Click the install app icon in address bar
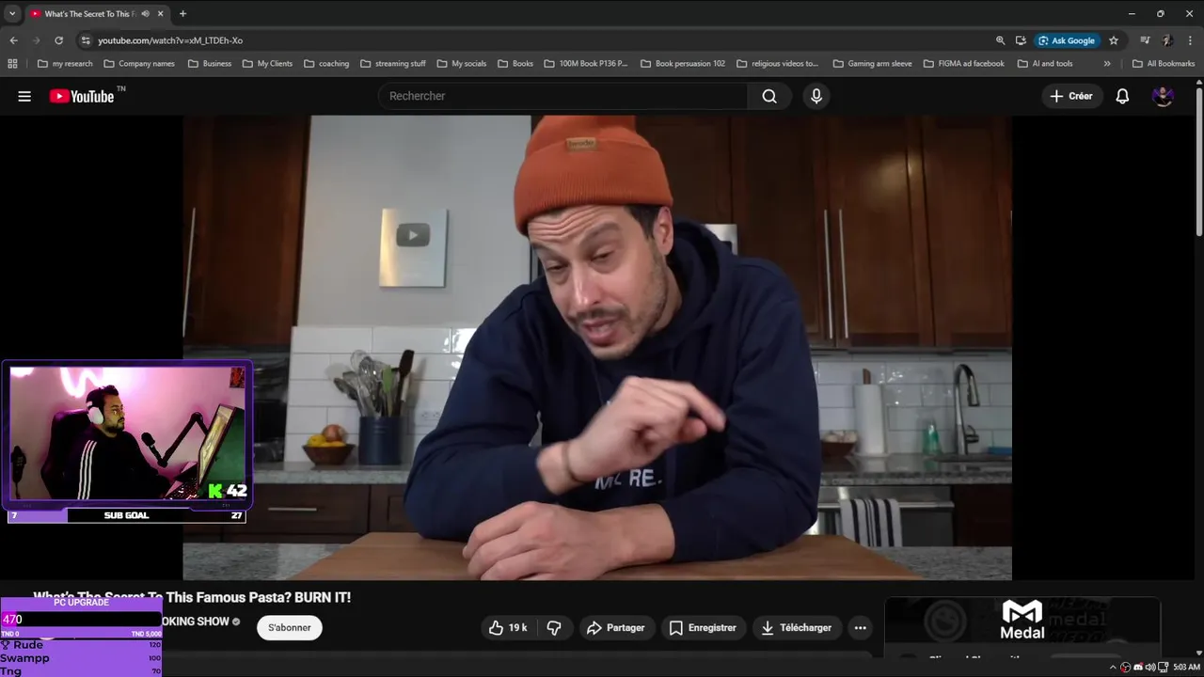The width and height of the screenshot is (1204, 677). point(1021,40)
